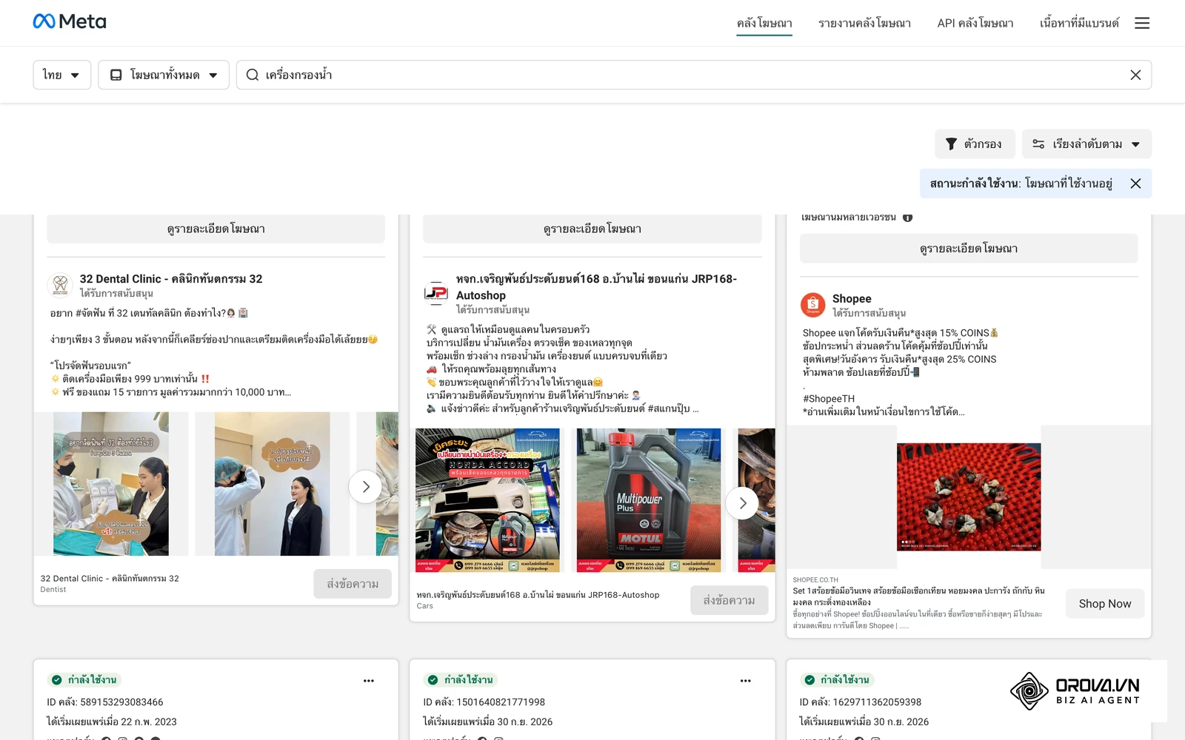
Task: Remove the active status filter chip X
Action: click(1135, 184)
